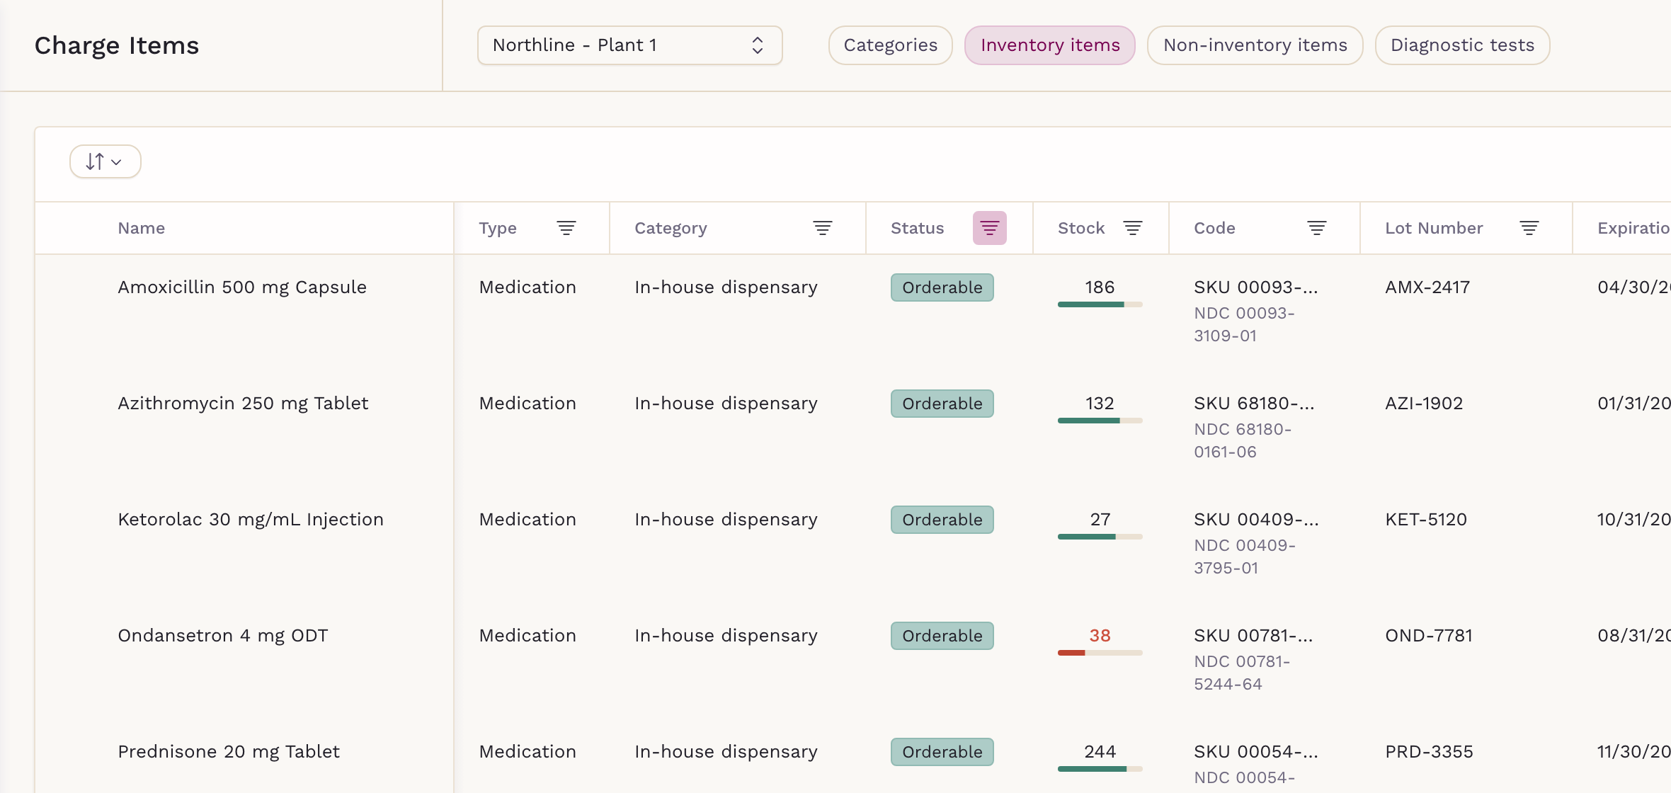Screen dimensions: 1671x793
Task: Click the SKU 68180 code cell
Action: [x=1254, y=404]
